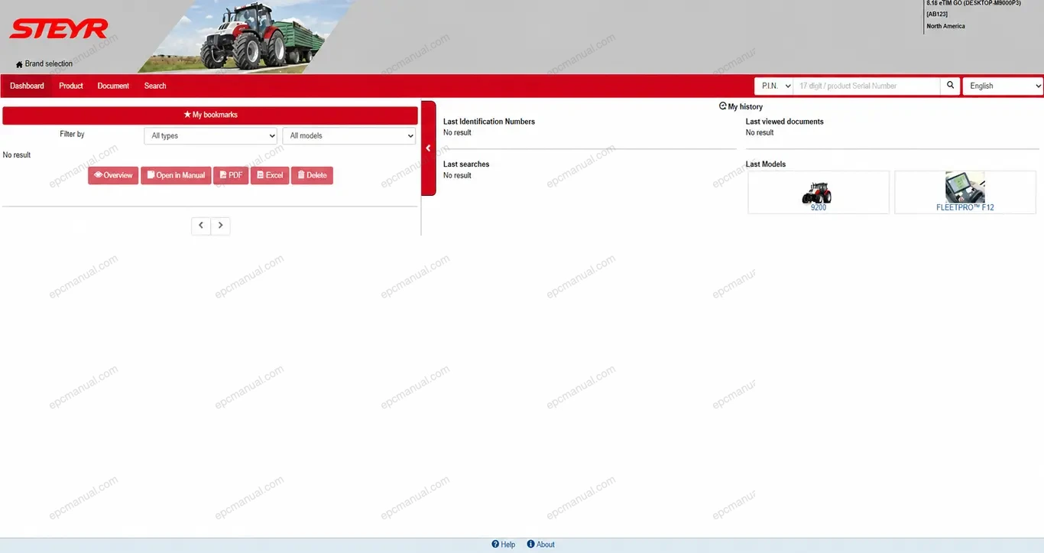Screen dimensions: 1044x553
Task: Go to previous bookmarks page arrow
Action: (201, 226)
